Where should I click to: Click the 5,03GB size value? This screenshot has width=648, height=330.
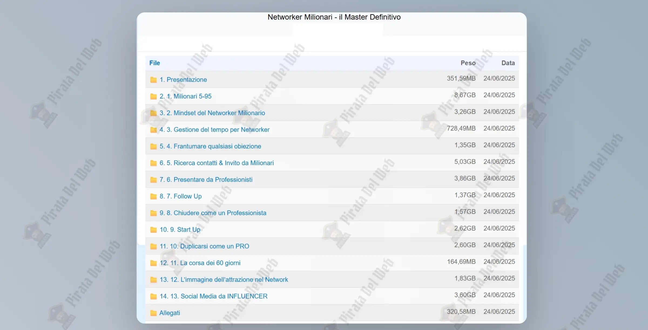tap(465, 162)
